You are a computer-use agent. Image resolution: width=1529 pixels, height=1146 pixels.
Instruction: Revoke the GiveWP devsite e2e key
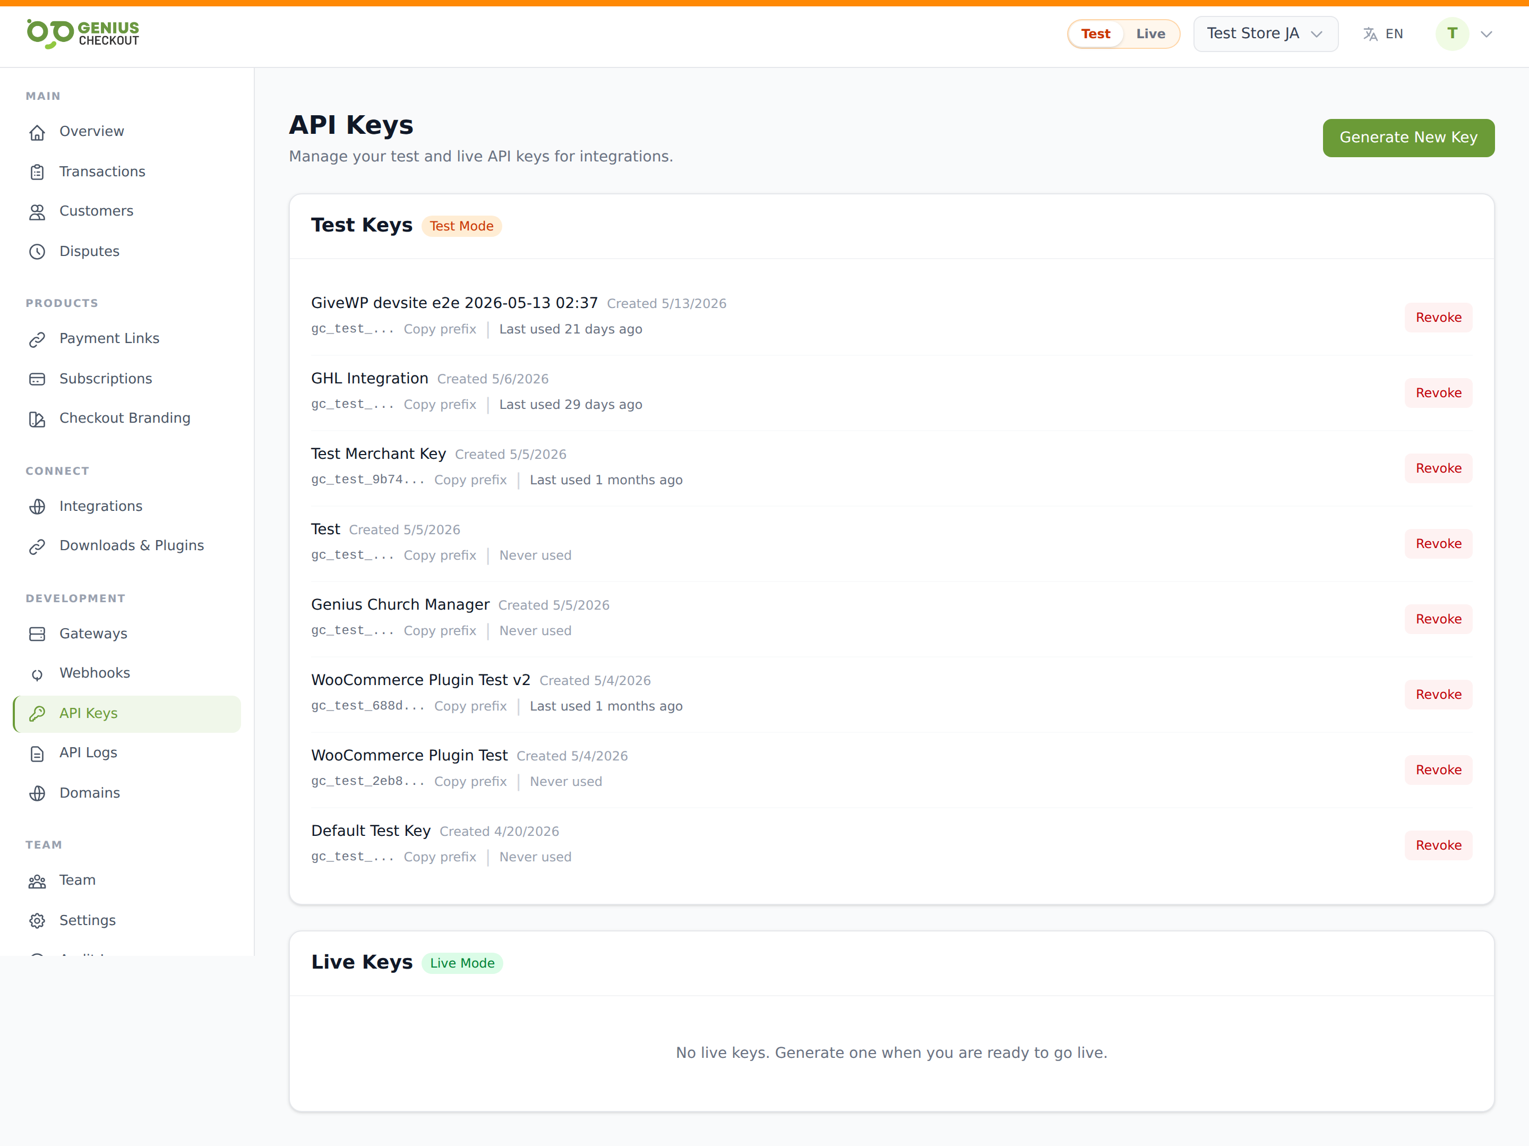[1438, 318]
